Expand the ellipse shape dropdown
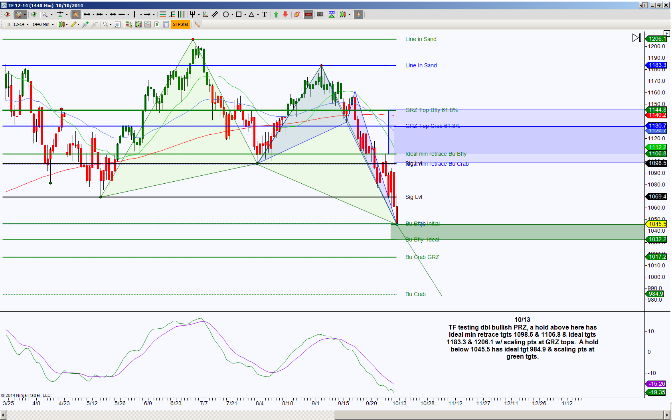 [x=232, y=14]
